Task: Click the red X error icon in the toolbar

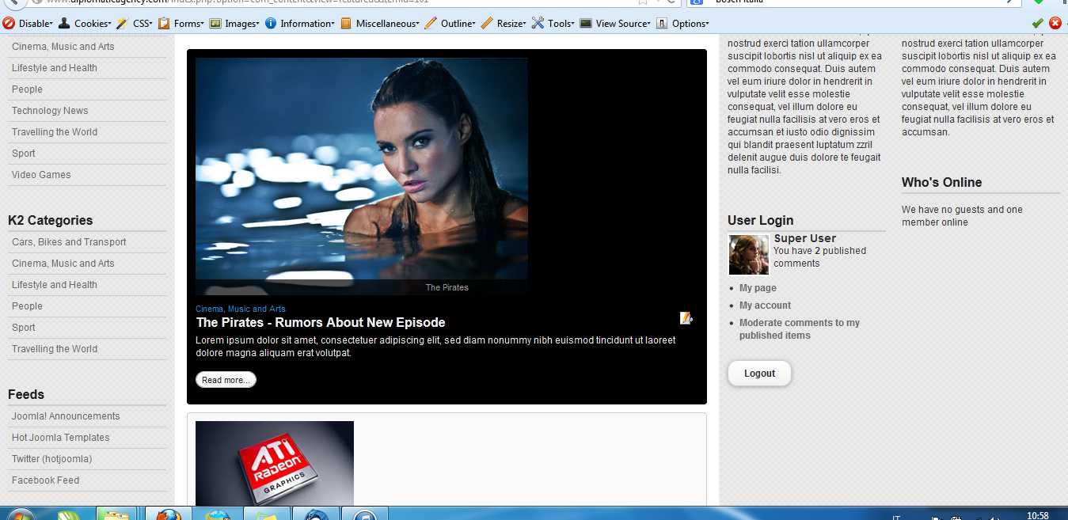Action: (1055, 23)
